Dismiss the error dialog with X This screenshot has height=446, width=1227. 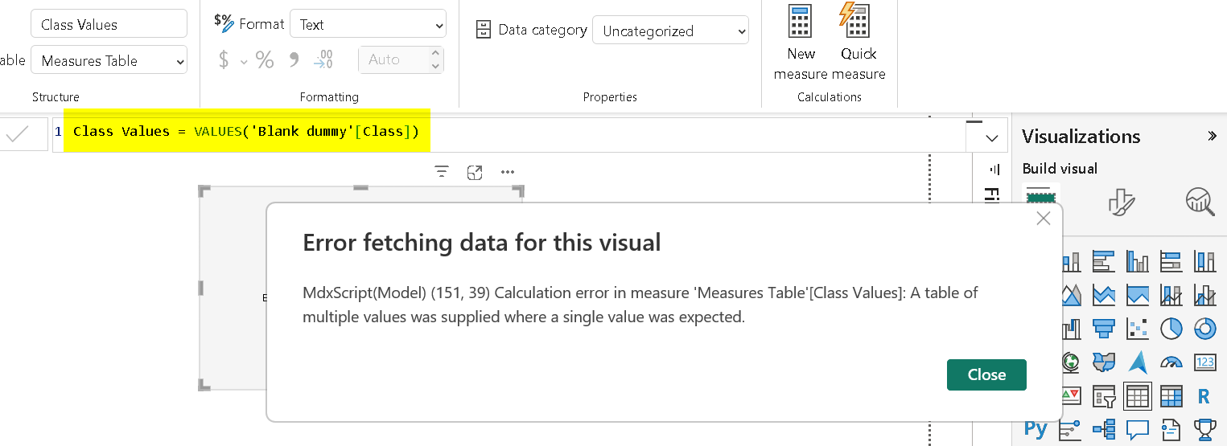(x=1044, y=218)
